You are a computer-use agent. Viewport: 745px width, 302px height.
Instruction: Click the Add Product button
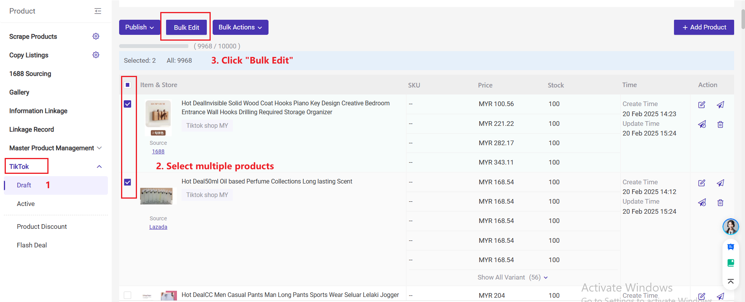(704, 27)
